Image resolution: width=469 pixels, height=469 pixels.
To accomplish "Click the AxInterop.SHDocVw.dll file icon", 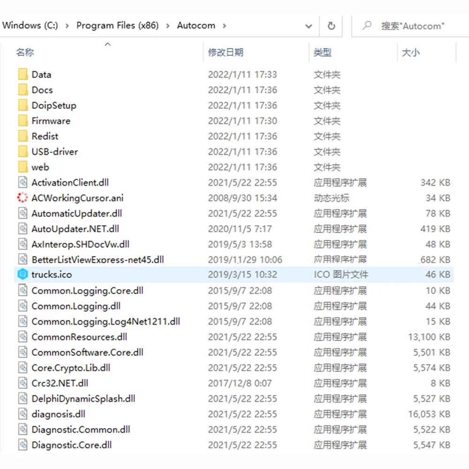I will coord(23,244).
